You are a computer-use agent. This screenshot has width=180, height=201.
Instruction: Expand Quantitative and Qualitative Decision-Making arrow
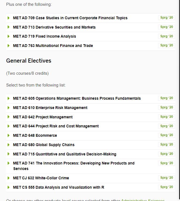pyautogui.click(x=8, y=154)
